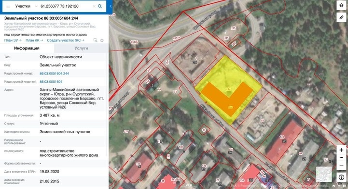Click the zoom-to-object icon beside star
This screenshot has height=189, width=348.
coord(96,40)
